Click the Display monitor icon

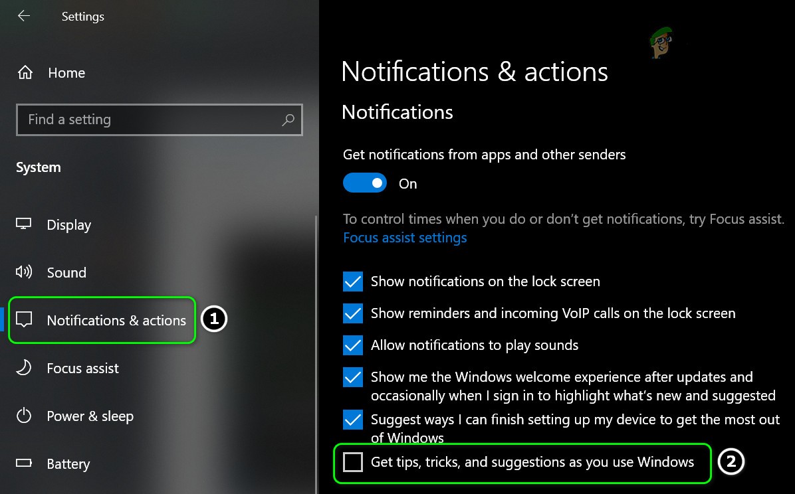point(24,224)
